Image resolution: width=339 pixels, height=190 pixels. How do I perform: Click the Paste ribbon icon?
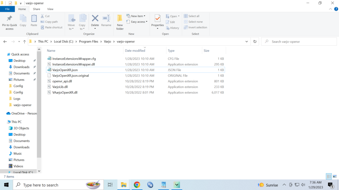click(34, 19)
